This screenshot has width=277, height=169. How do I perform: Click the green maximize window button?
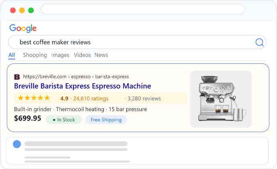pyautogui.click(x=31, y=10)
